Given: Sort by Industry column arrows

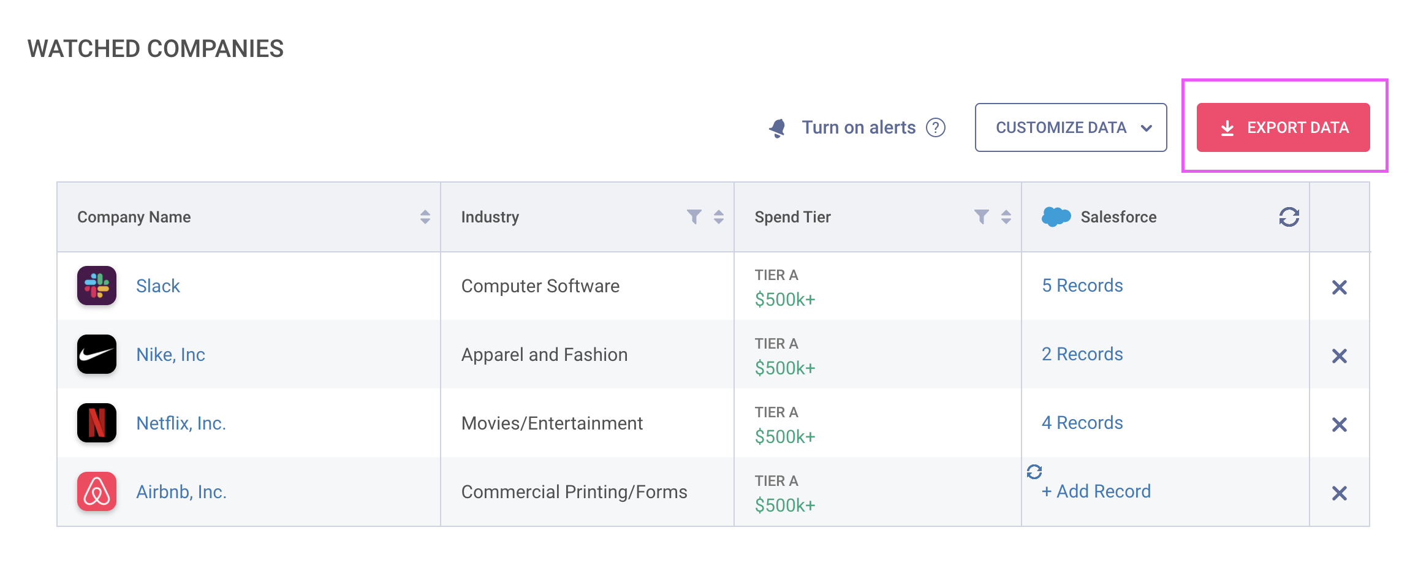Looking at the screenshot, I should tap(719, 217).
